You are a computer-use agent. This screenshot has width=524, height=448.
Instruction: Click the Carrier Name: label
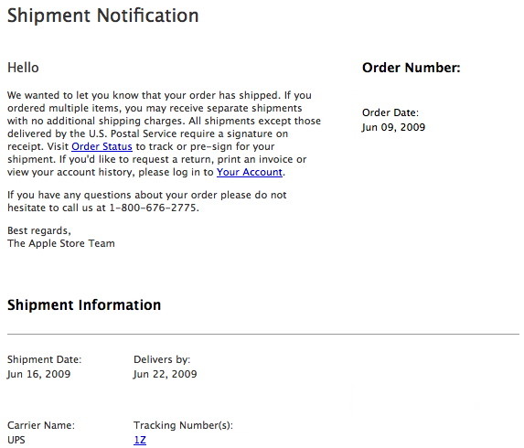41,425
